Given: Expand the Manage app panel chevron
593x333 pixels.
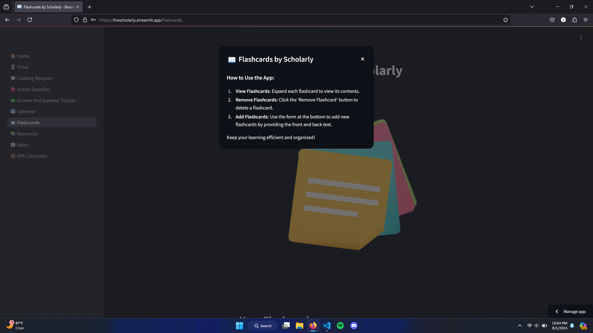Looking at the screenshot, I should [557, 311].
